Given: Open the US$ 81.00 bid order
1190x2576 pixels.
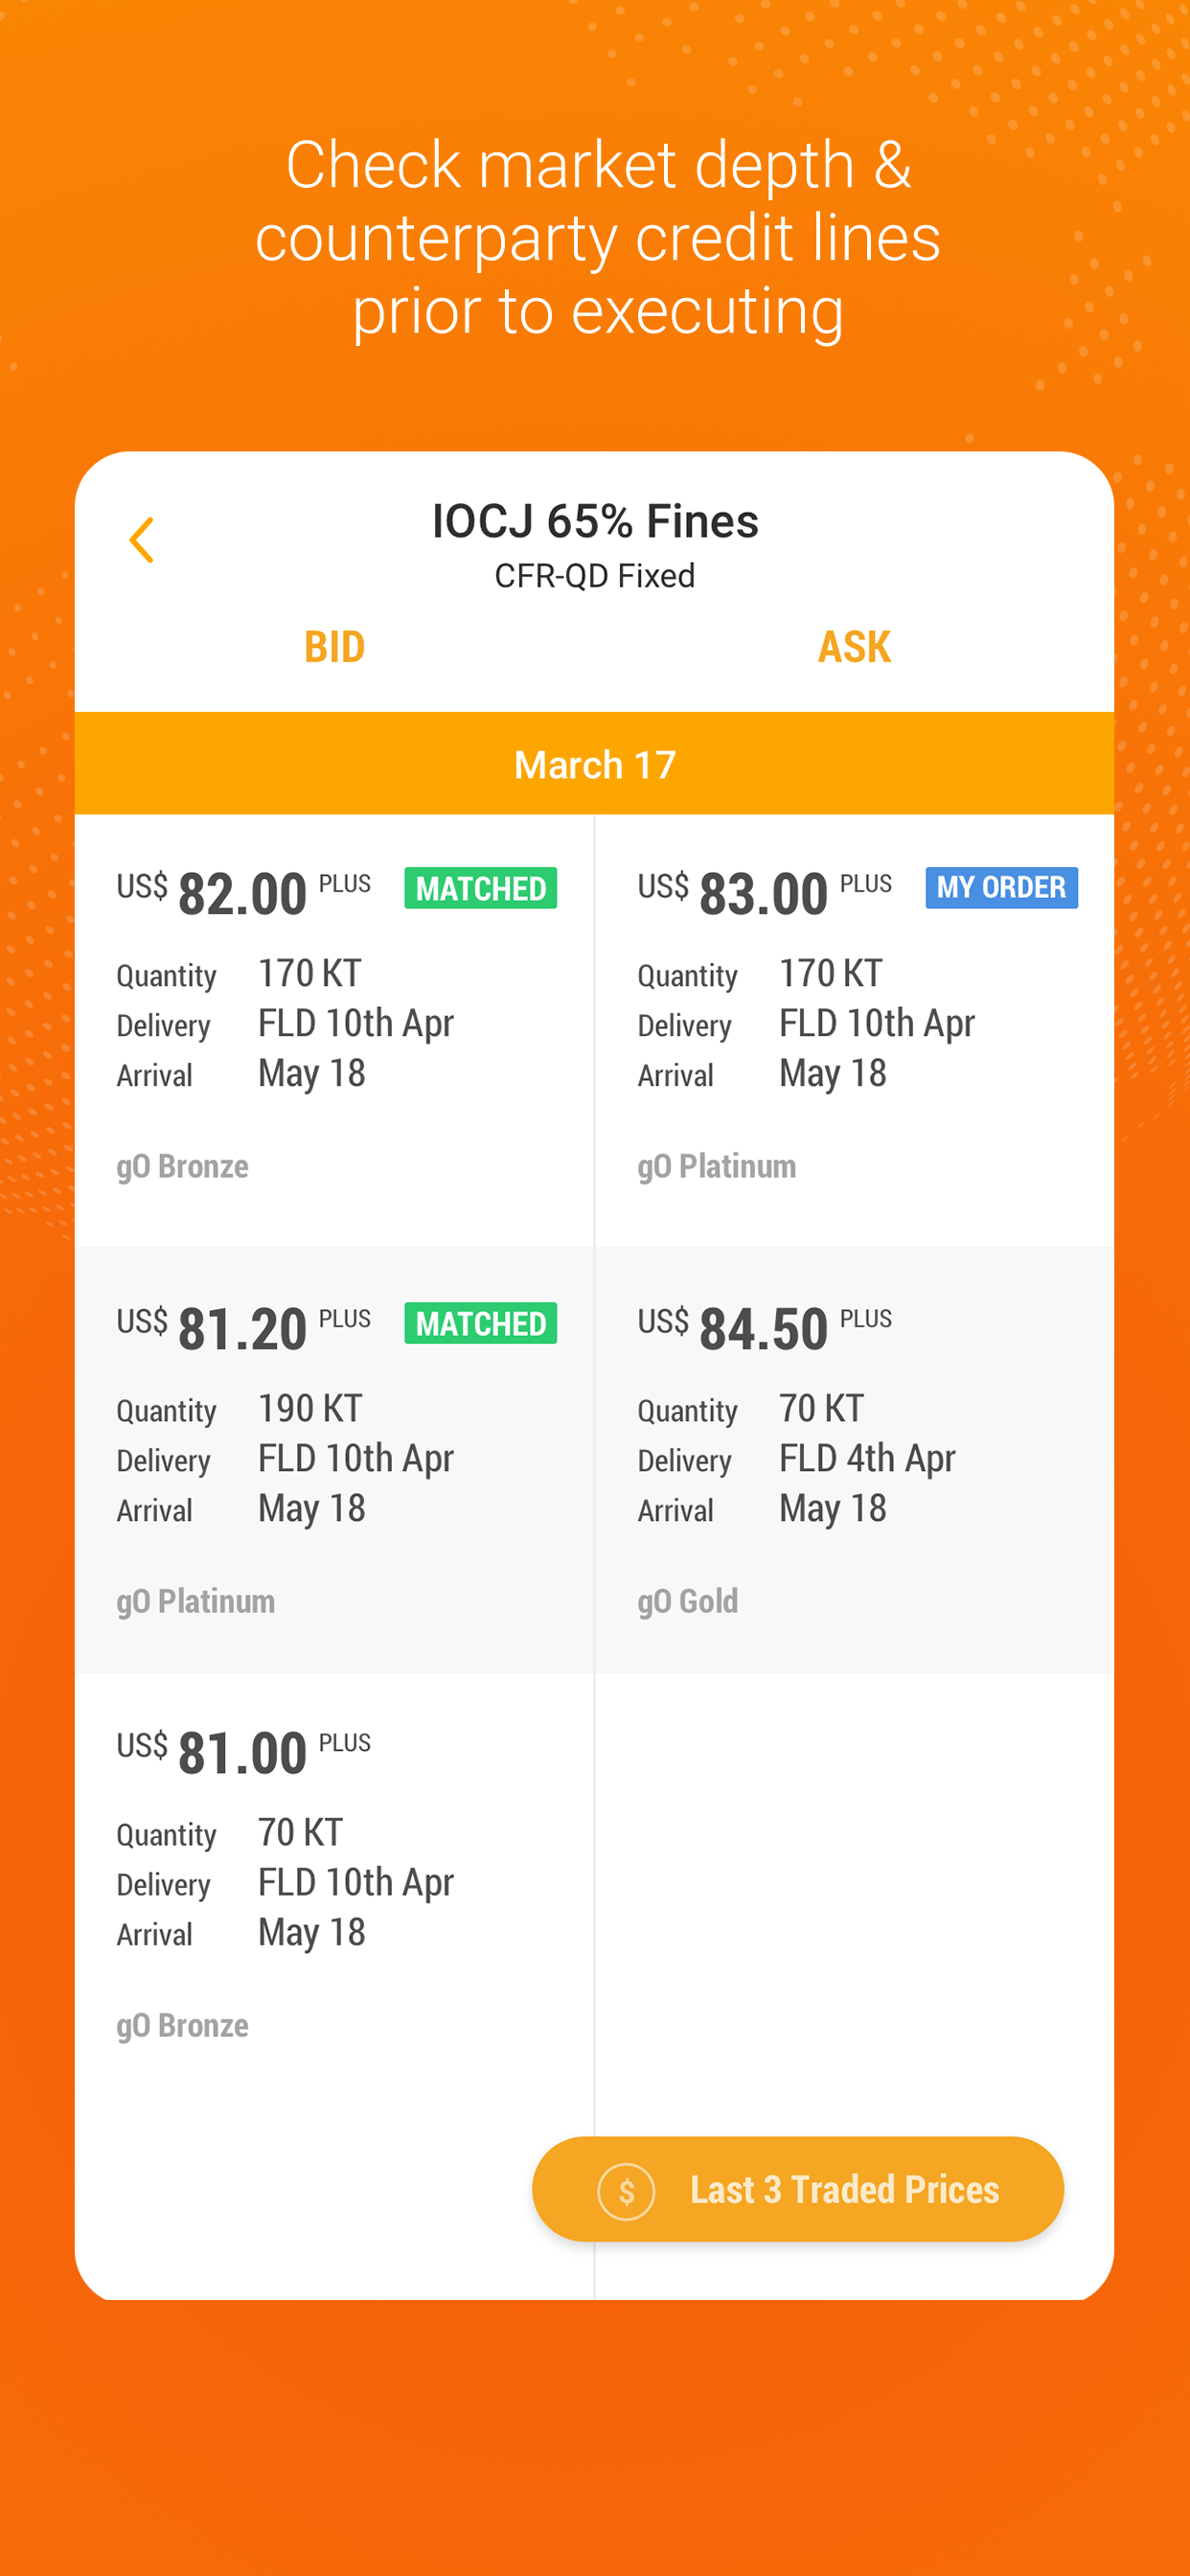Looking at the screenshot, I should point(334,1885).
